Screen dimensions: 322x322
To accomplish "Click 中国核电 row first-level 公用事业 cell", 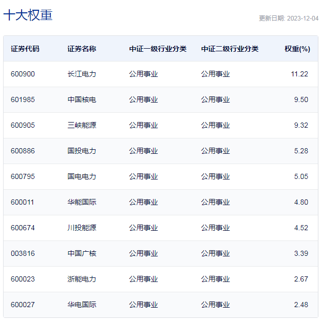I will pyautogui.click(x=143, y=99).
